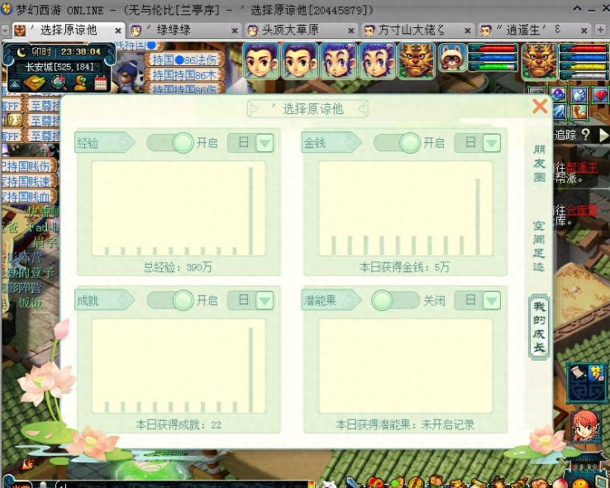Image resolution: width=610 pixels, height=488 pixels.
Task: Click the red heart buff icon
Action: coord(600,94)
